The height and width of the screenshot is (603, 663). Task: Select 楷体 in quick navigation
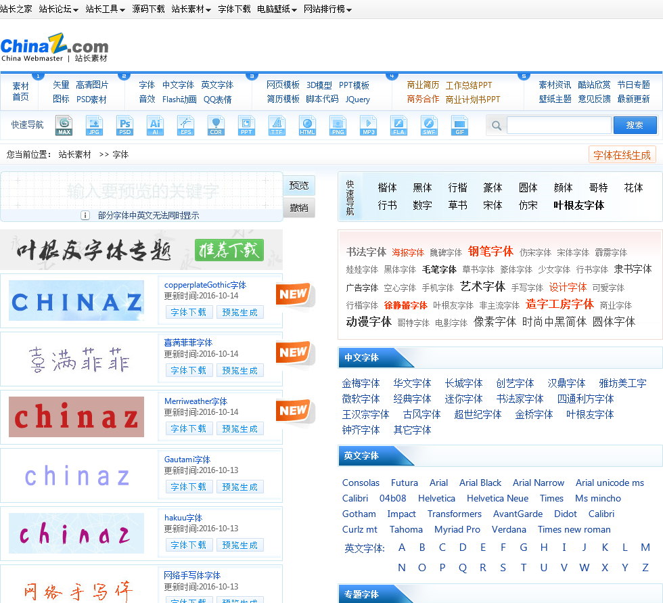click(x=387, y=187)
